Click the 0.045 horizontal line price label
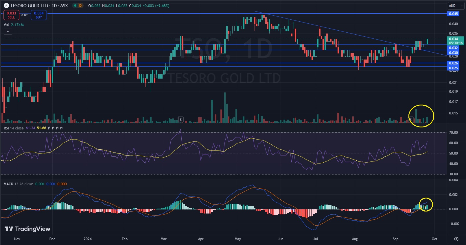Screen dimensions: 466x245 [x=453, y=14]
